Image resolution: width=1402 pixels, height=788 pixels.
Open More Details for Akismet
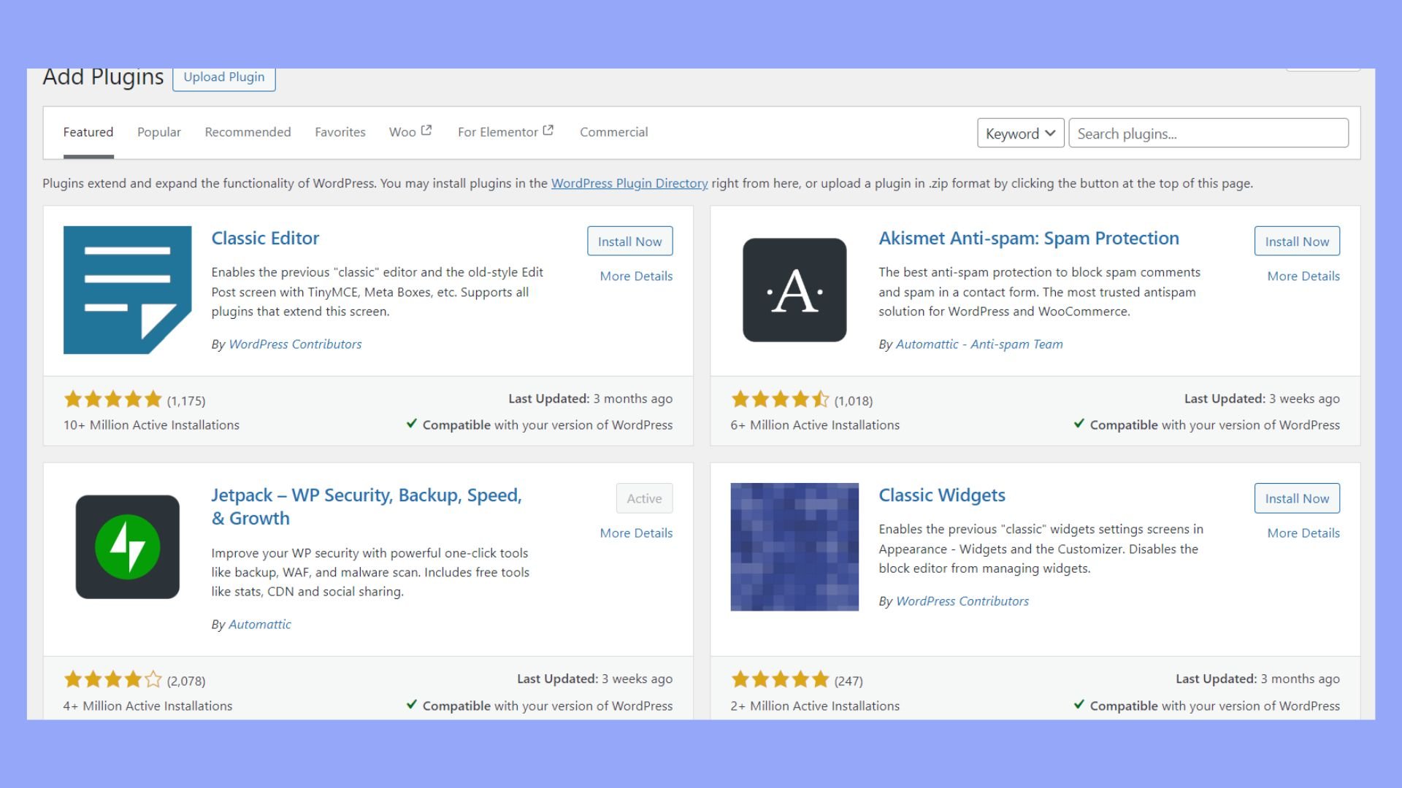pyautogui.click(x=1303, y=276)
